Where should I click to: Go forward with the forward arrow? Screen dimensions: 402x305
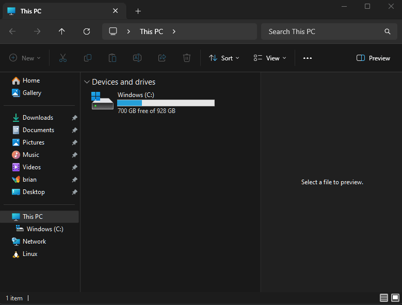point(37,31)
